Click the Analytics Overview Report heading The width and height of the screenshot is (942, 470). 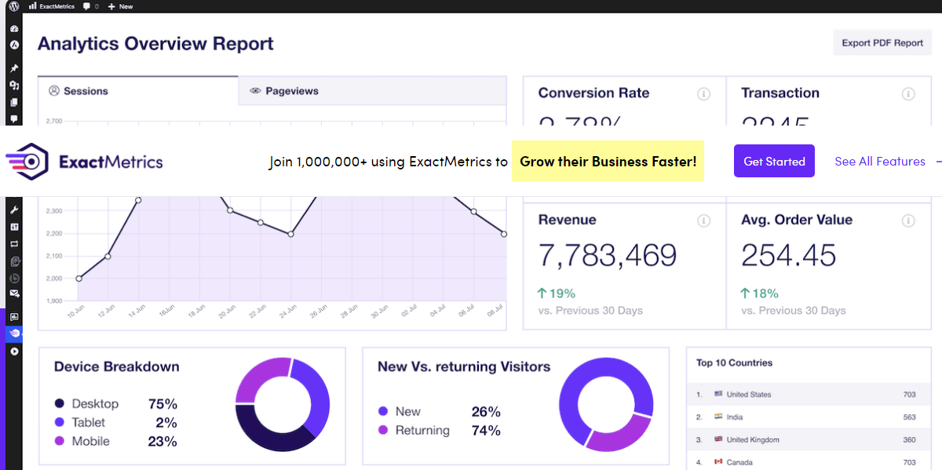pyautogui.click(x=155, y=43)
